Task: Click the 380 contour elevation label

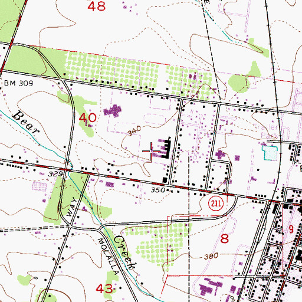Action: click(x=211, y=257)
